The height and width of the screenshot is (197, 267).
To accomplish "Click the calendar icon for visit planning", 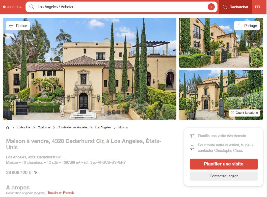I will (x=192, y=136).
